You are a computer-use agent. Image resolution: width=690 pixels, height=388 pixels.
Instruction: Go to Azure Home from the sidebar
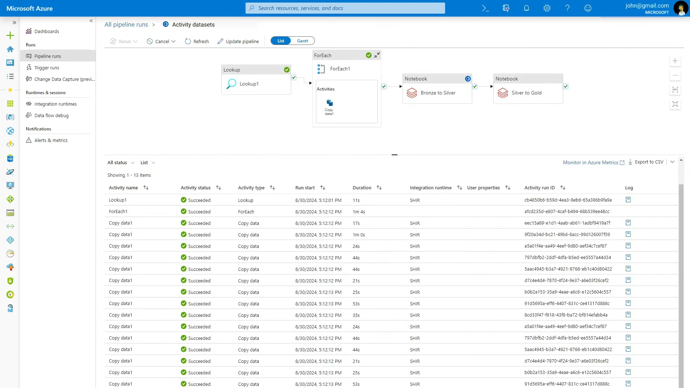pos(10,49)
